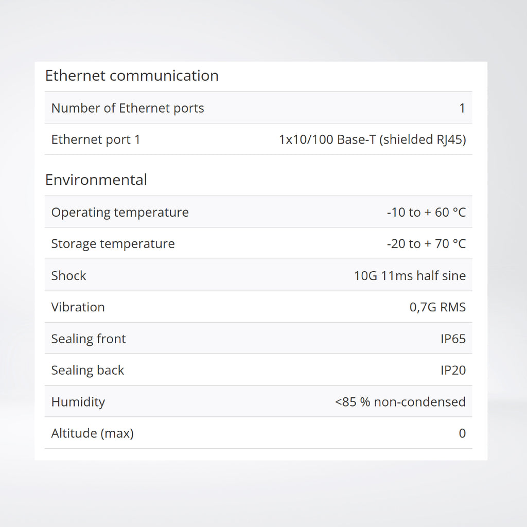Select the Shock row label
The height and width of the screenshot is (527, 527).
point(69,275)
